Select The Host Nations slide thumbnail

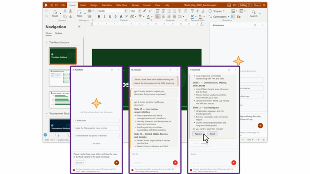63,56
